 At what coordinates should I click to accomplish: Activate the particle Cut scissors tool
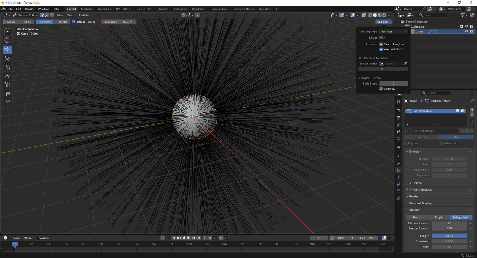click(7, 93)
